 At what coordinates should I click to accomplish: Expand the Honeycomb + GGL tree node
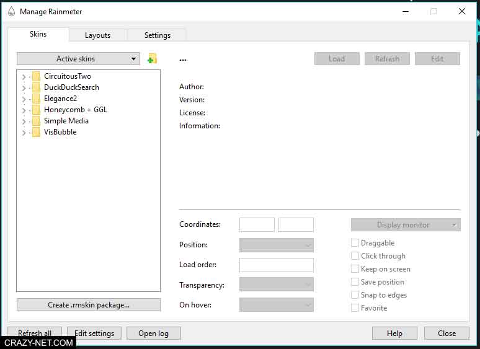[x=24, y=110]
